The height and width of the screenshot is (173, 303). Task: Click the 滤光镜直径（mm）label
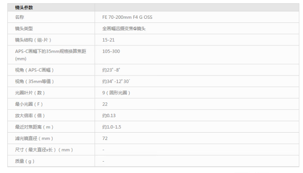point(34,138)
